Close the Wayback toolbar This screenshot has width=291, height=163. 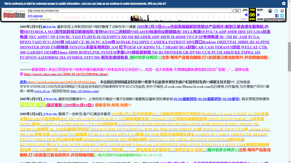[282, 11]
